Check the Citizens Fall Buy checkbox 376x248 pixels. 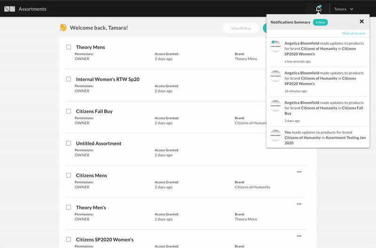[69, 111]
